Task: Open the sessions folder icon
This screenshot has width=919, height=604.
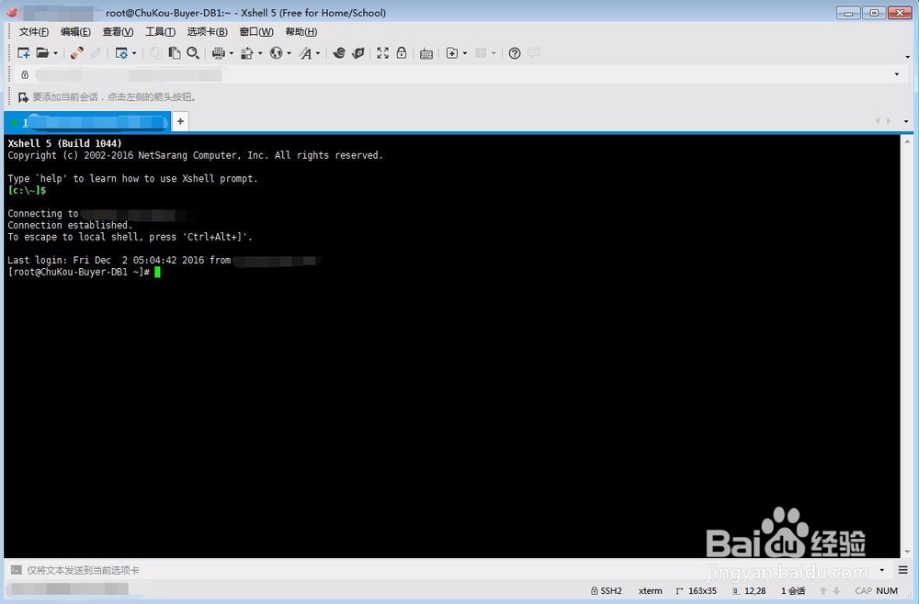Action: point(42,53)
